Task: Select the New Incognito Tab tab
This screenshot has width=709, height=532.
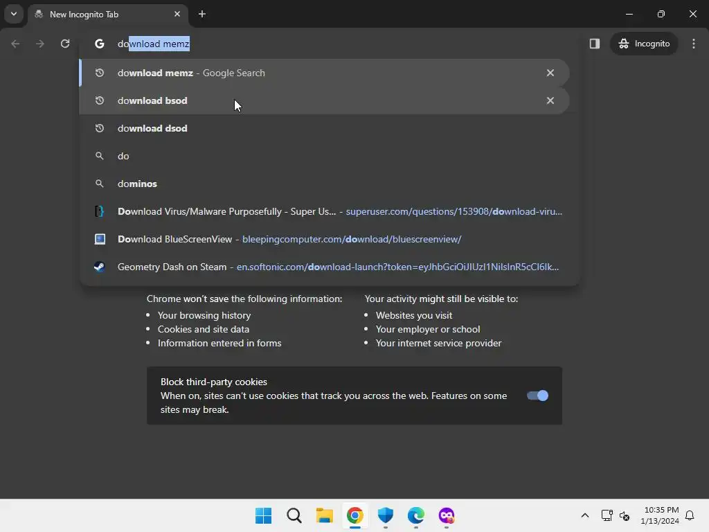Action: pyautogui.click(x=109, y=15)
